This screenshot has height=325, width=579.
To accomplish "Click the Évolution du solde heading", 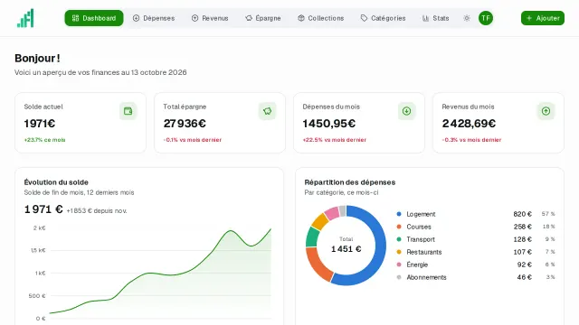I will (x=56, y=182).
